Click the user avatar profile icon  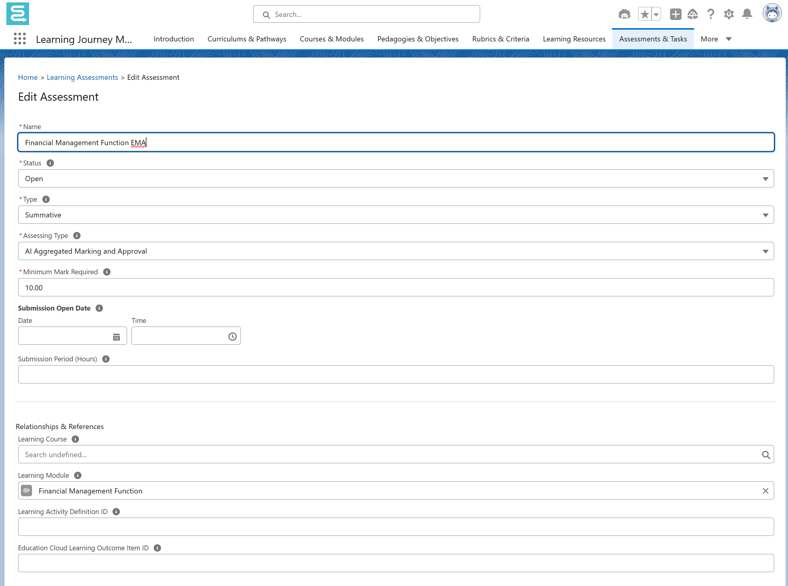coord(772,14)
